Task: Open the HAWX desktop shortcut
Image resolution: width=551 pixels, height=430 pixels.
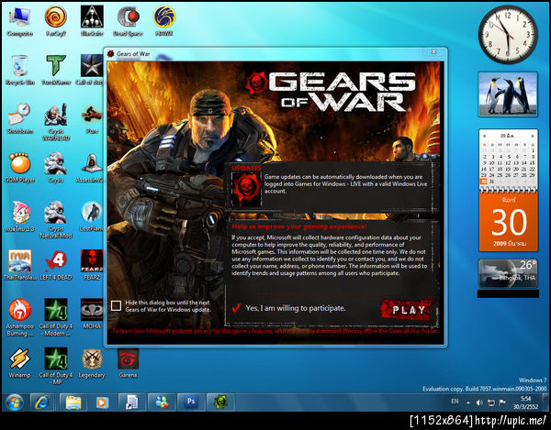Action: pyautogui.click(x=164, y=21)
